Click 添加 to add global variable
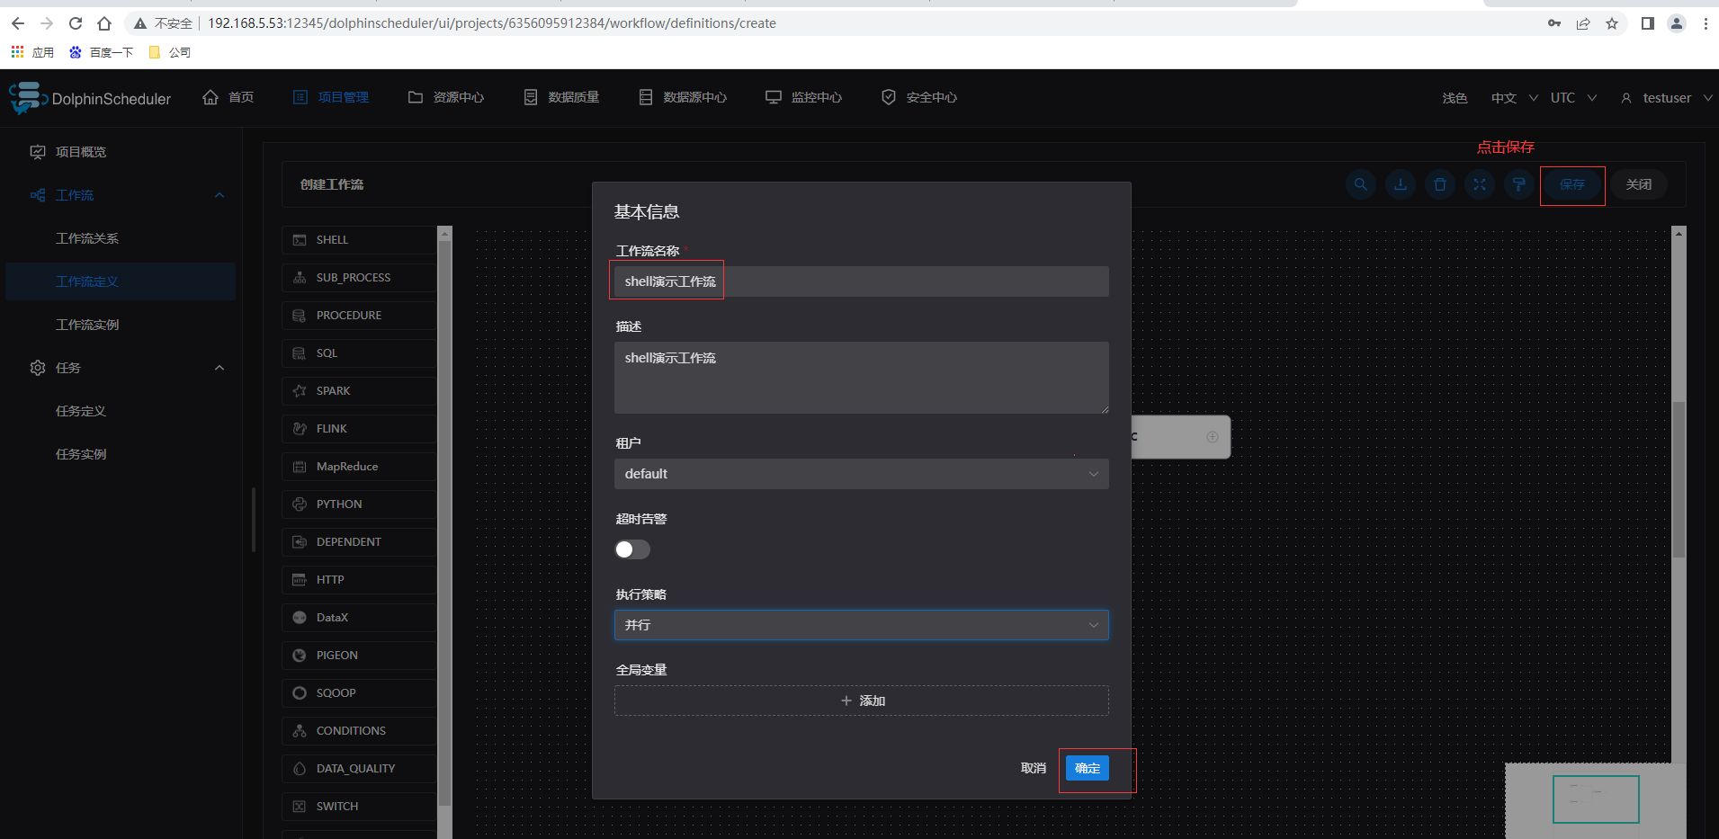 click(862, 701)
